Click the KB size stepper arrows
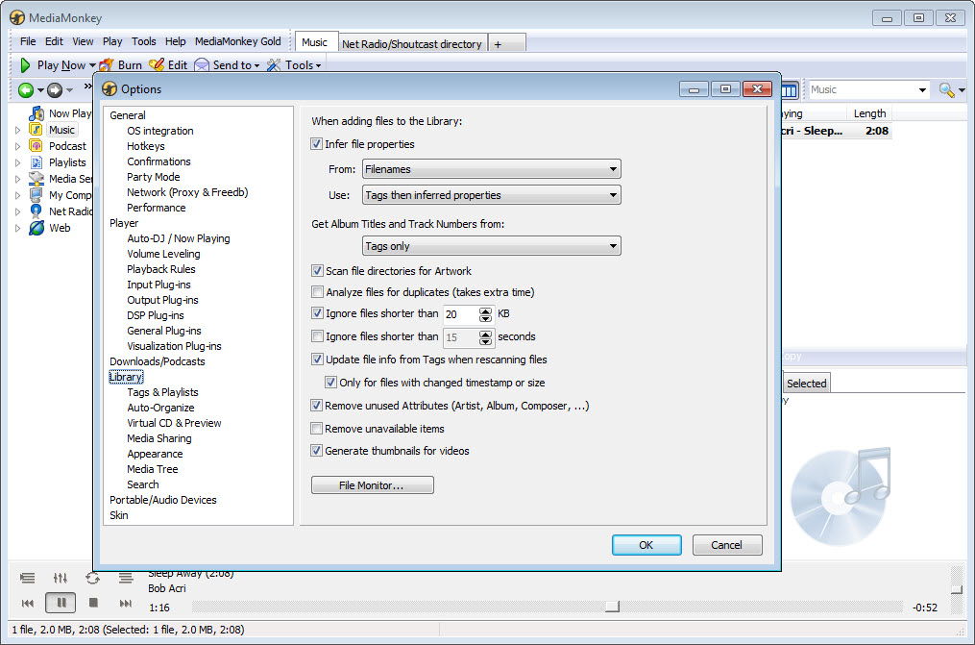The image size is (975, 645). tap(486, 314)
